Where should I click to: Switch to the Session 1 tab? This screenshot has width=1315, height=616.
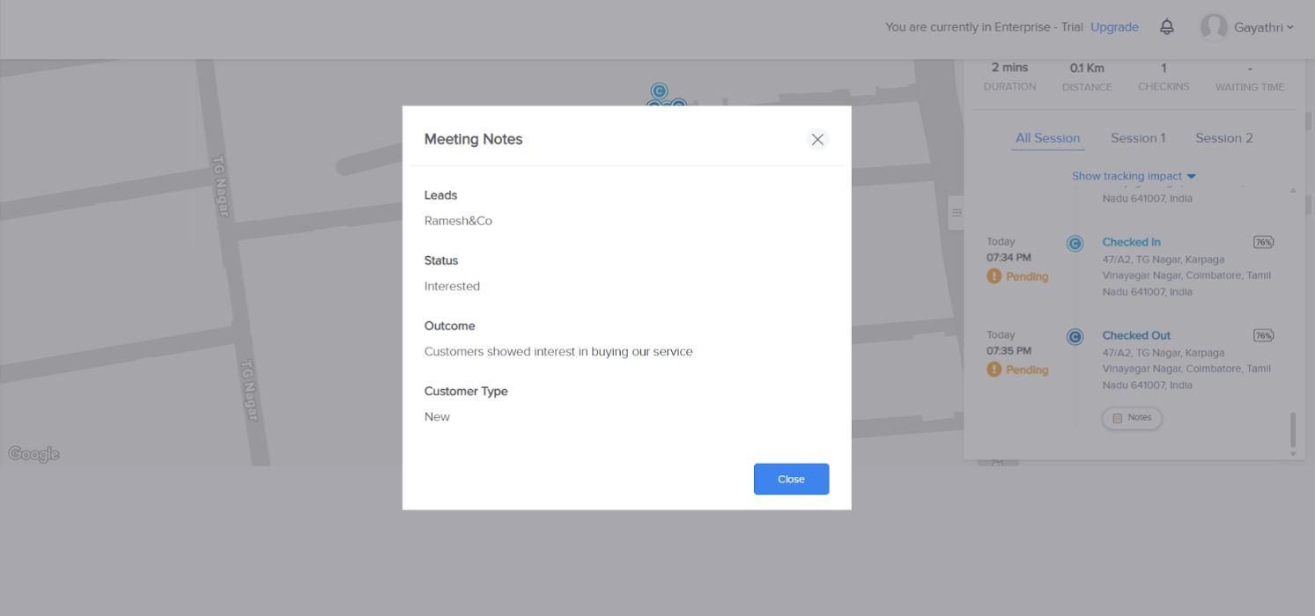tap(1138, 138)
